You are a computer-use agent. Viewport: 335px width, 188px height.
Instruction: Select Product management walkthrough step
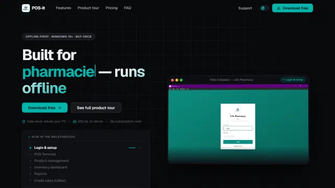51,161
